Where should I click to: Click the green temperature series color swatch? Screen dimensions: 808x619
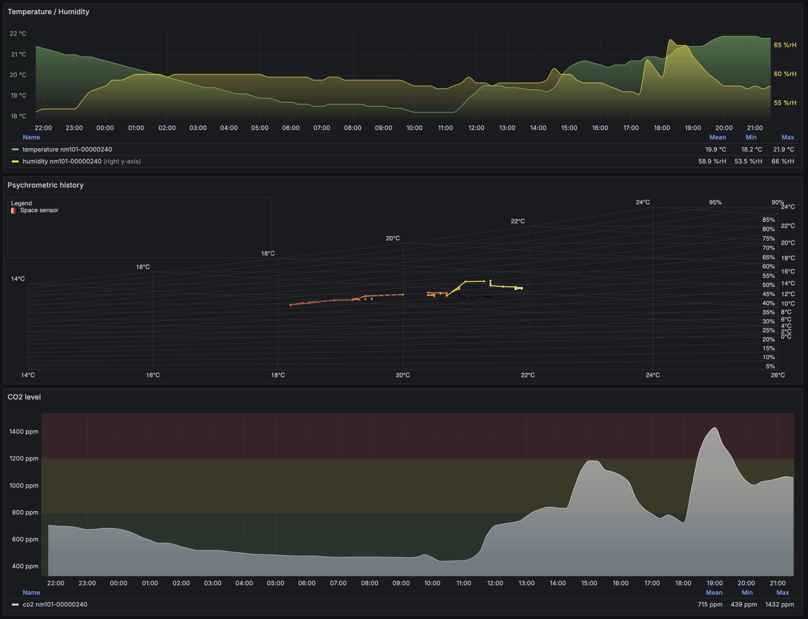pyautogui.click(x=15, y=149)
